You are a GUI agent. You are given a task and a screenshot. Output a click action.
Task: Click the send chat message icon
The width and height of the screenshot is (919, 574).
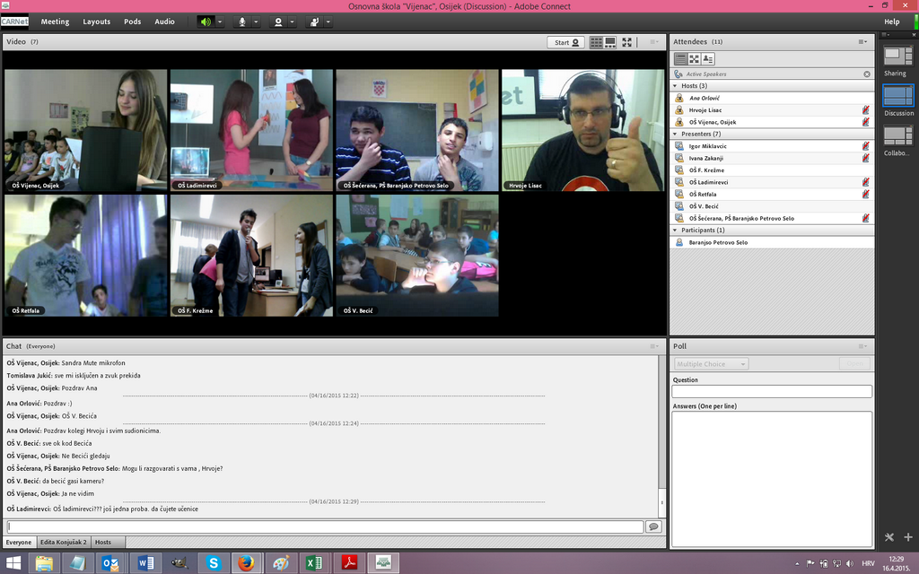(x=653, y=526)
